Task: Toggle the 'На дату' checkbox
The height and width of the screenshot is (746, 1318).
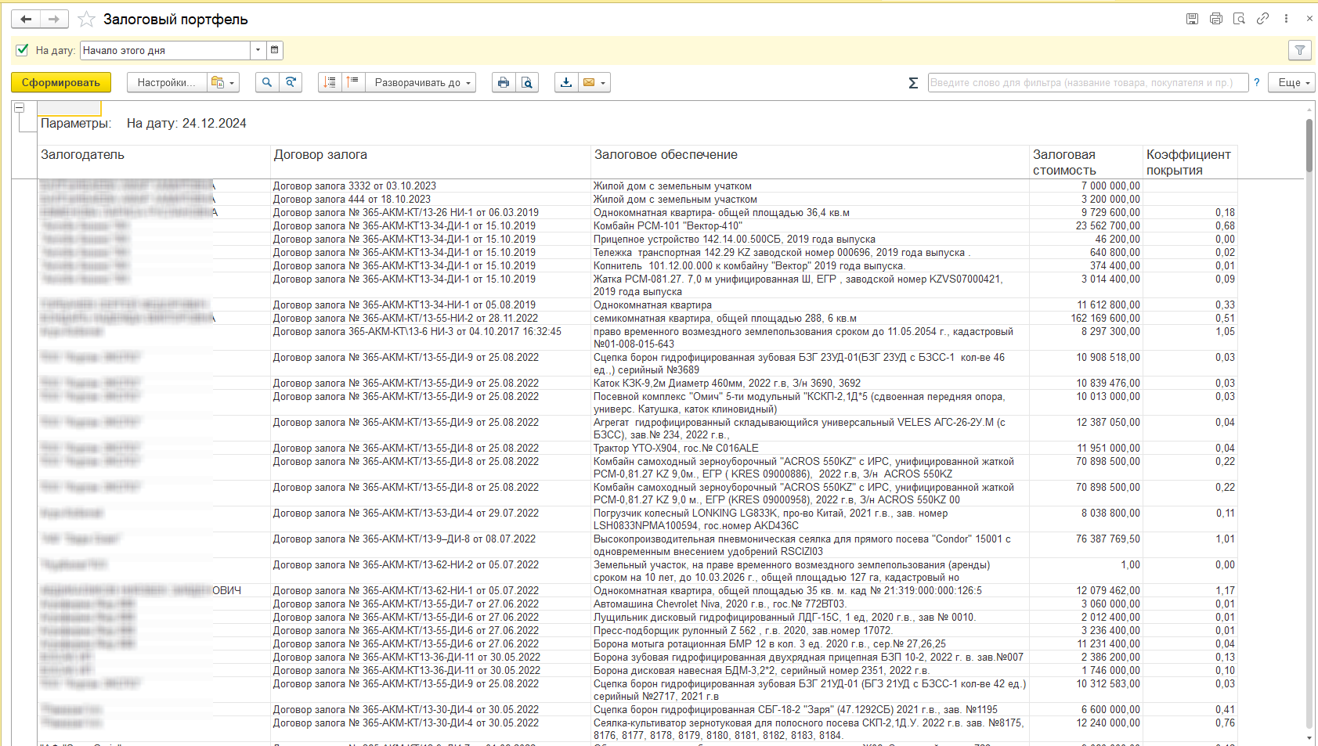Action: point(22,49)
